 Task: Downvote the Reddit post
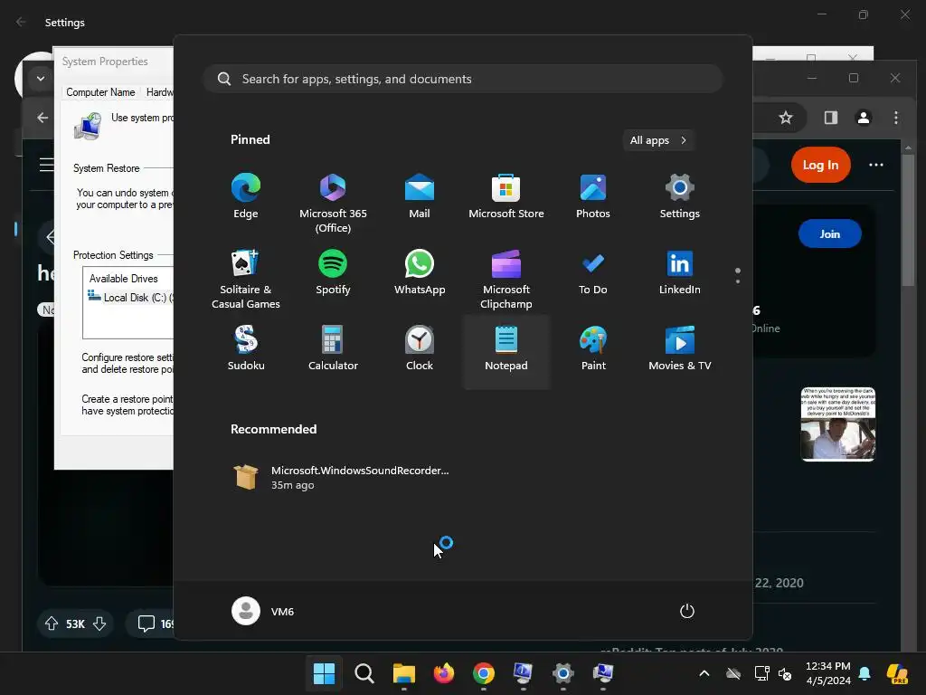point(99,624)
